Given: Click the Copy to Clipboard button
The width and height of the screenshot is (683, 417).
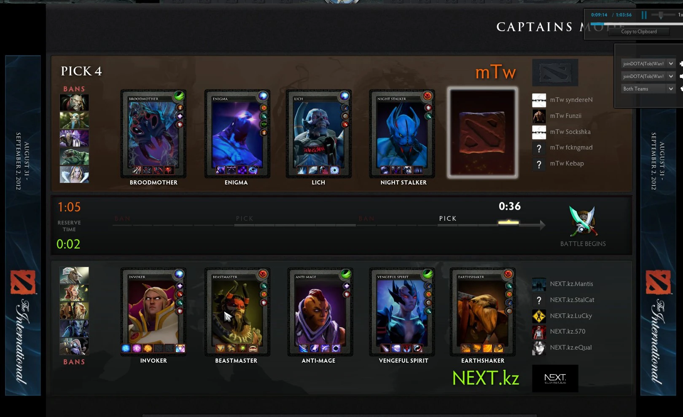Looking at the screenshot, I should [639, 32].
